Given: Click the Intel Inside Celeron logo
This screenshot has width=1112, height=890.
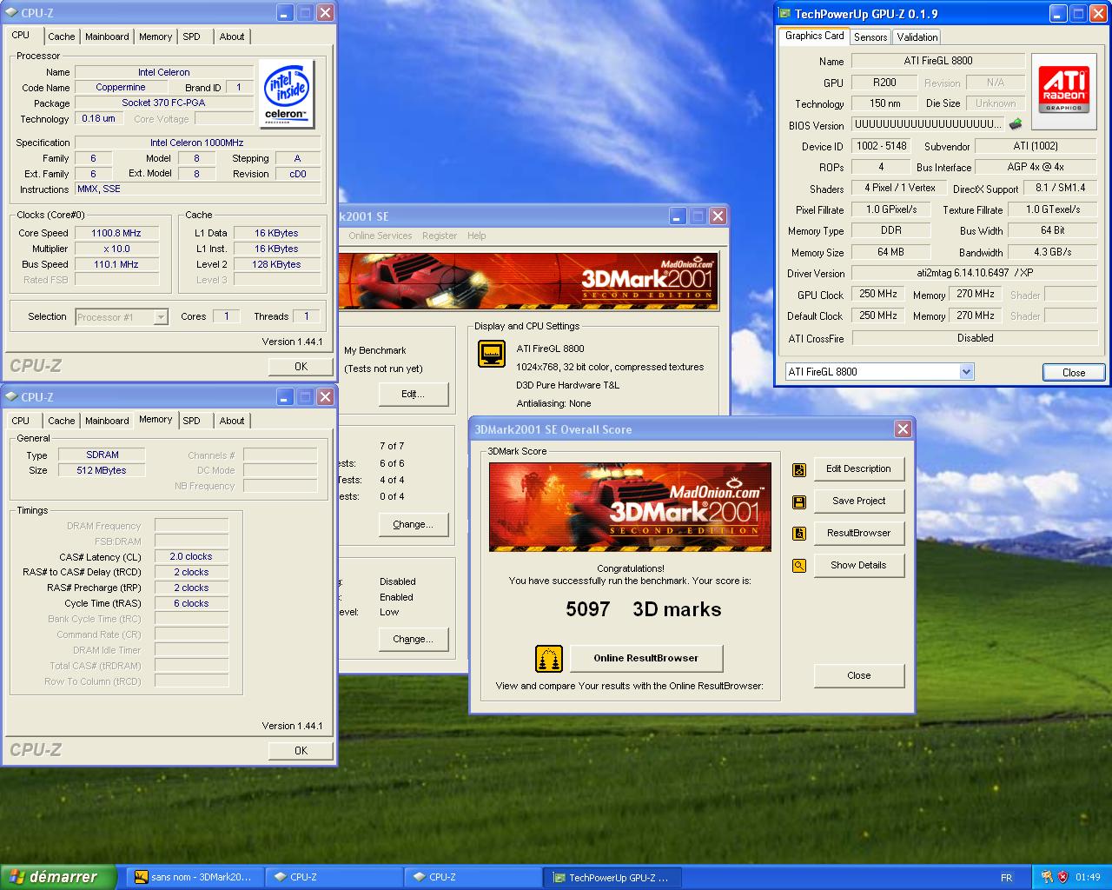Looking at the screenshot, I should point(286,94).
